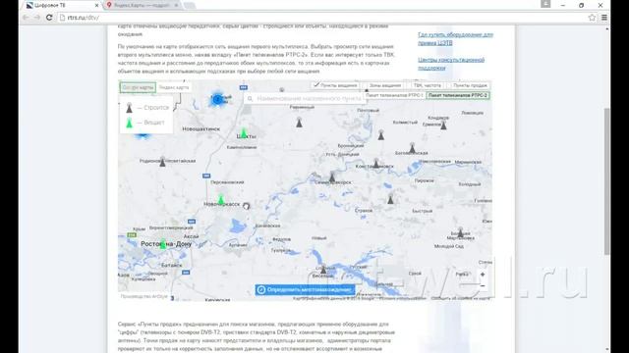Click the Багаевская label on map
This screenshot has width=629, height=353.
tap(267, 226)
